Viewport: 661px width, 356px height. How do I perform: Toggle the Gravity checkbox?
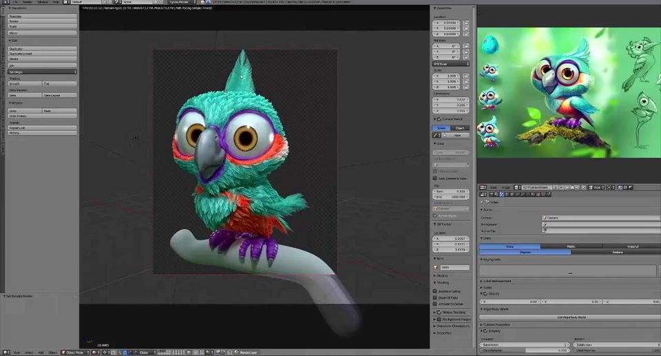(x=485, y=294)
